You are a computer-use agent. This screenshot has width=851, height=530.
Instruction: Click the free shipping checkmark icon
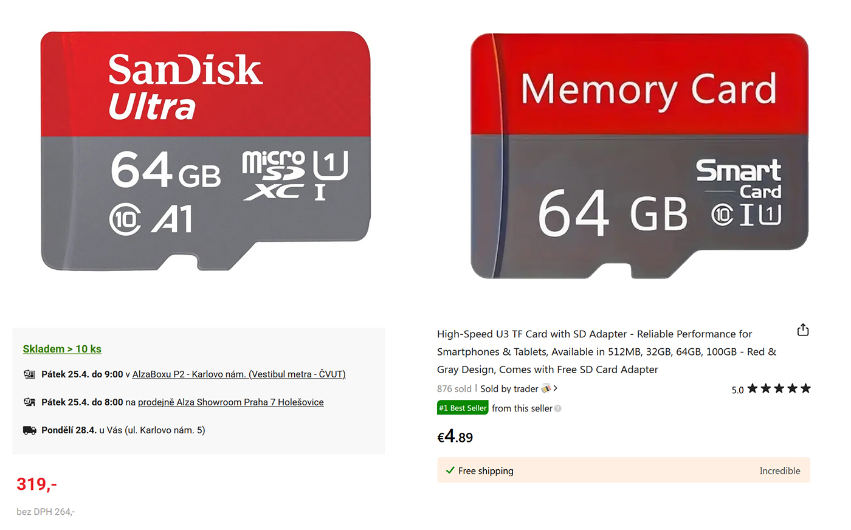450,470
